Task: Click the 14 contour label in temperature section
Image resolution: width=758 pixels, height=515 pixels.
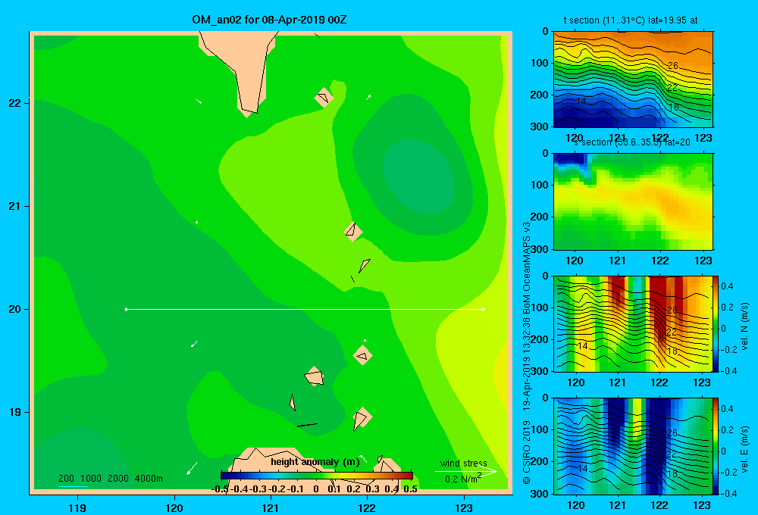Action: click(x=581, y=101)
